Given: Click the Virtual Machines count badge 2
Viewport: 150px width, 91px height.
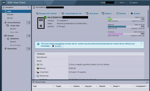Looking at the screenshot, I should pos(28,23).
